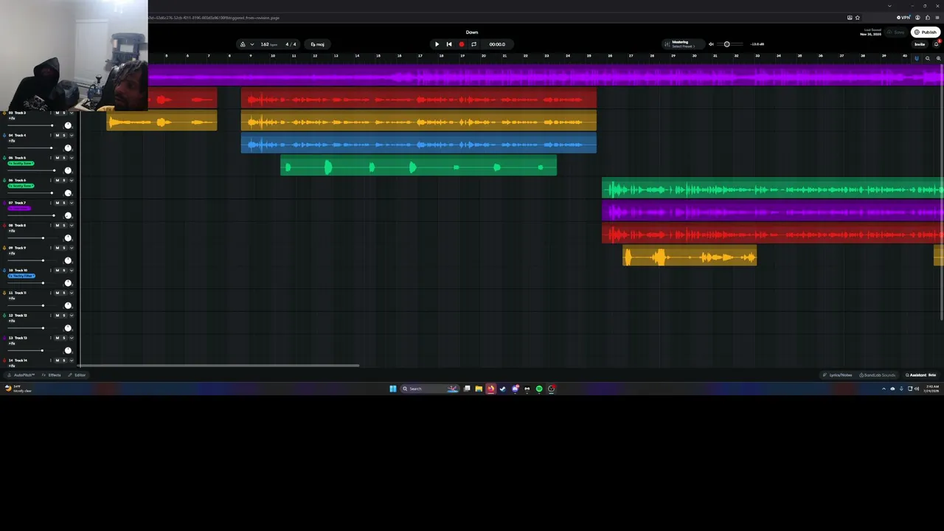The image size is (944, 531).
Task: Adjust the Track 12 volume slider
Action: [34, 328]
